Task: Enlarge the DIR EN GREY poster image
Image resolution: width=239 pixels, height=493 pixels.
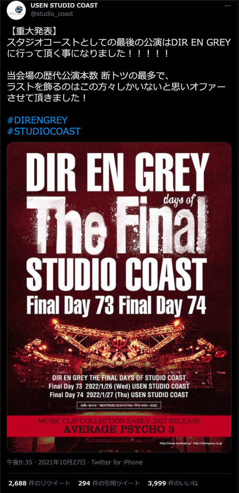Action: click(119, 297)
